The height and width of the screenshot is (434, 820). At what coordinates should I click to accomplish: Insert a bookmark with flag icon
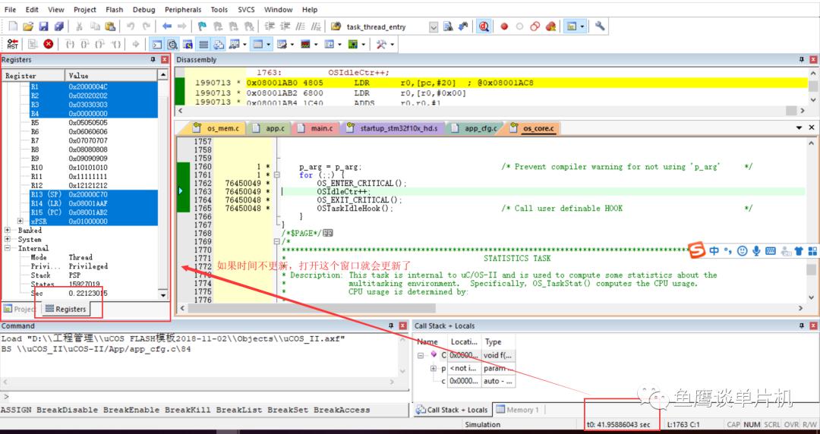[x=203, y=26]
